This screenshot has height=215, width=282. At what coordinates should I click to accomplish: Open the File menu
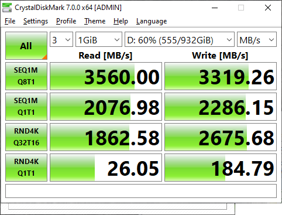point(10,21)
